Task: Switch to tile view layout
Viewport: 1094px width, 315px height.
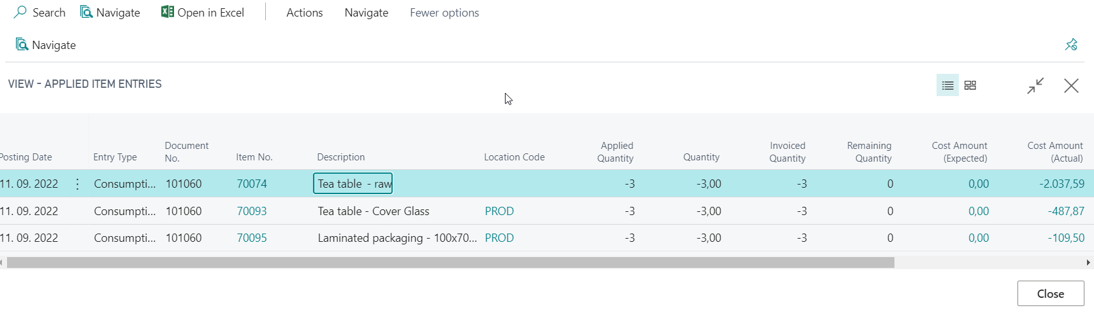Action: (970, 85)
